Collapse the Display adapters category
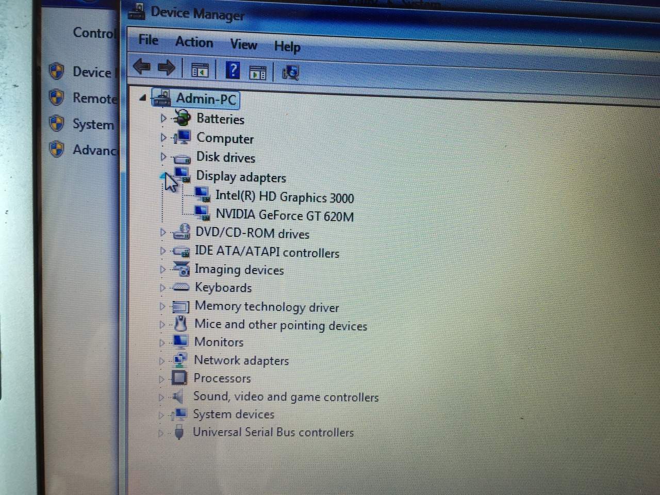This screenshot has width=660, height=495. (x=163, y=176)
